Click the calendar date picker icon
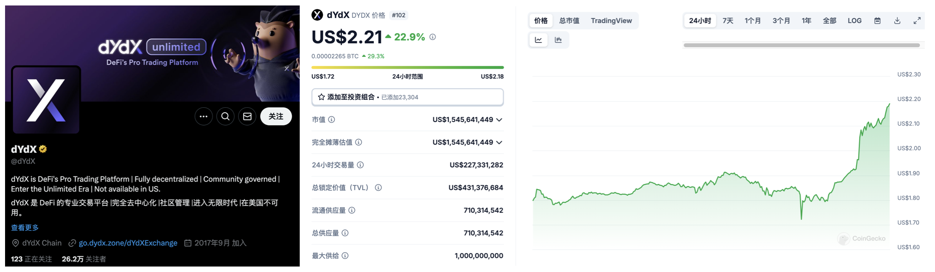The width and height of the screenshot is (935, 272). pos(877,21)
